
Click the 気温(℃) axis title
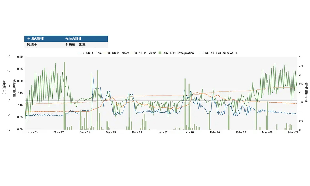tap(4, 88)
